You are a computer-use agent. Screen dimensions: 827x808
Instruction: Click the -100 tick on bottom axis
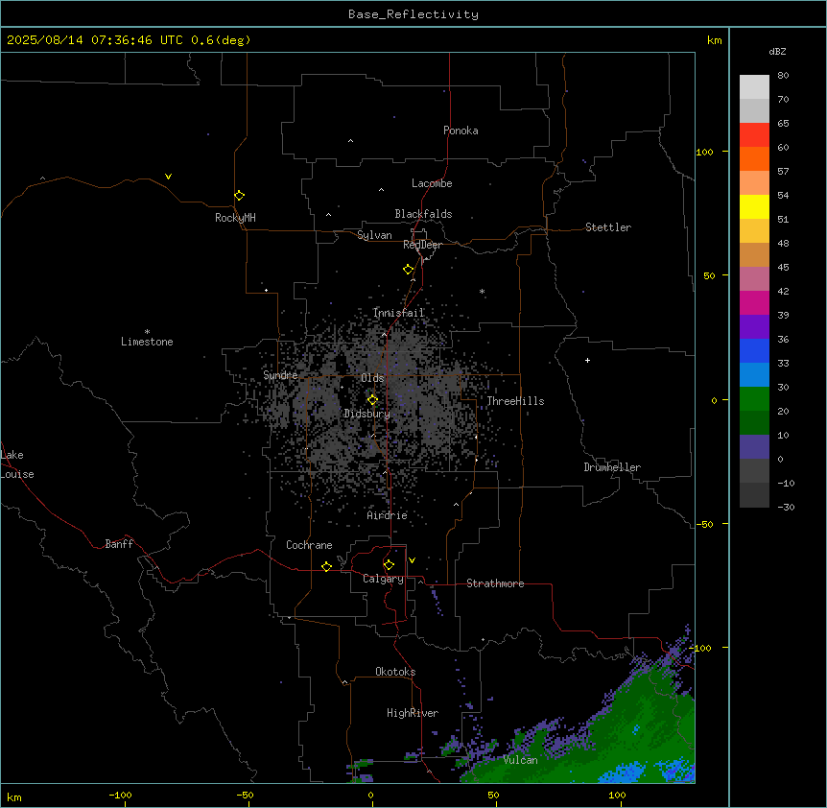pos(120,795)
